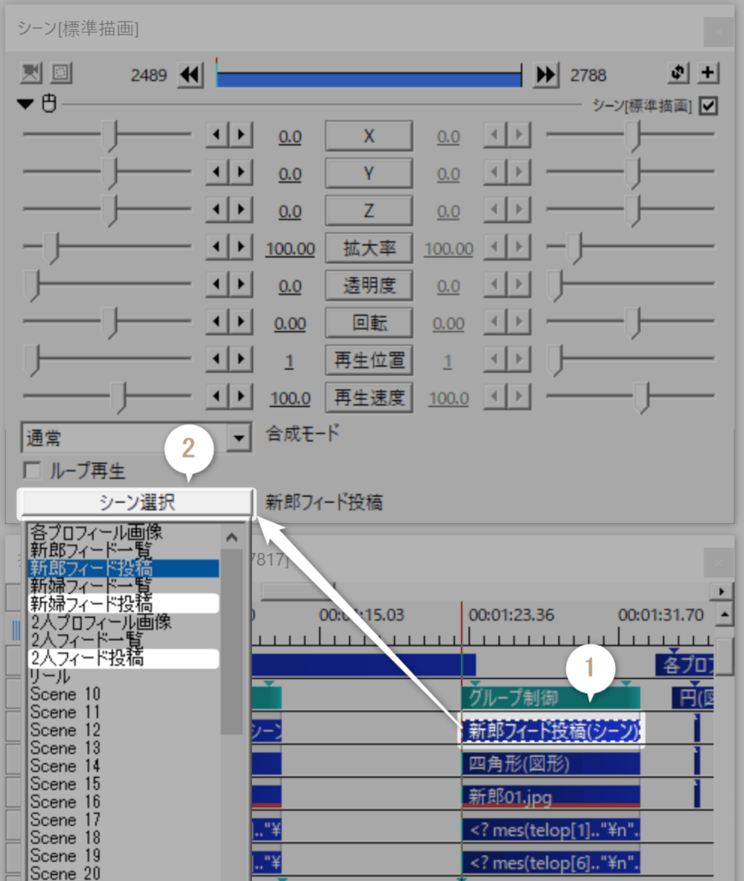The width and height of the screenshot is (744, 881).
Task: Click the mouse icon next to disclosure triangle
Action: pos(49,105)
